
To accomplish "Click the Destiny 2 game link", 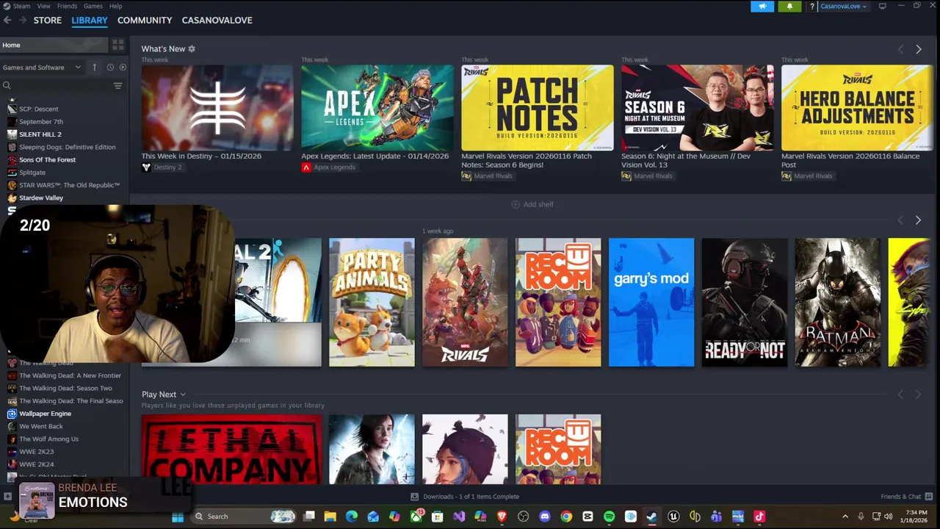I will 167,168.
